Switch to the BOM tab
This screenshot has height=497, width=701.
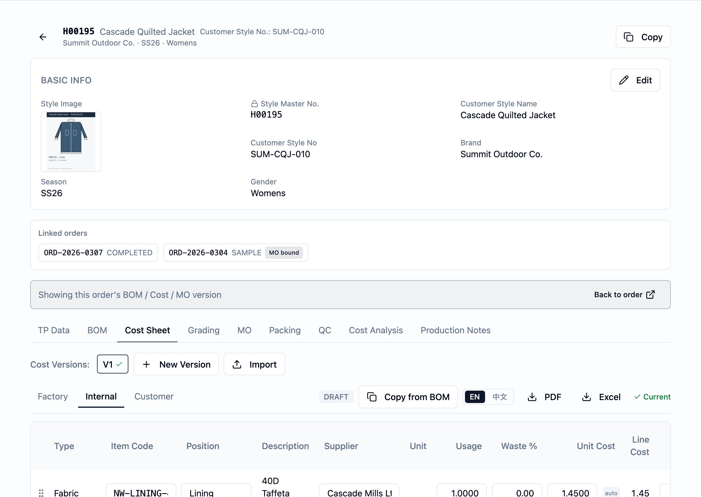pos(97,330)
